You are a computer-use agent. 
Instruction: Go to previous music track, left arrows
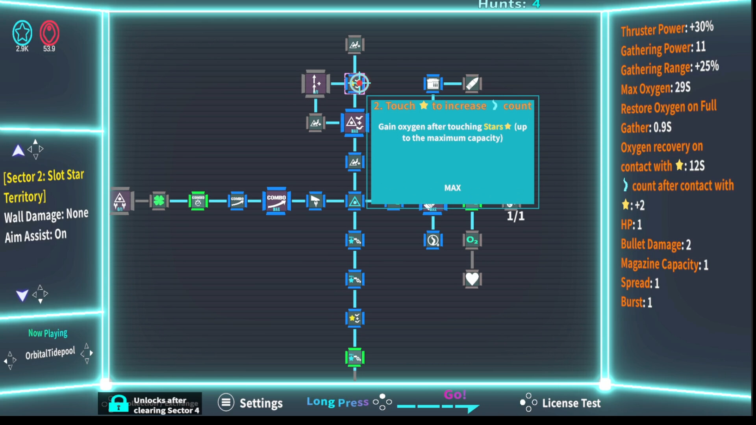coord(10,360)
